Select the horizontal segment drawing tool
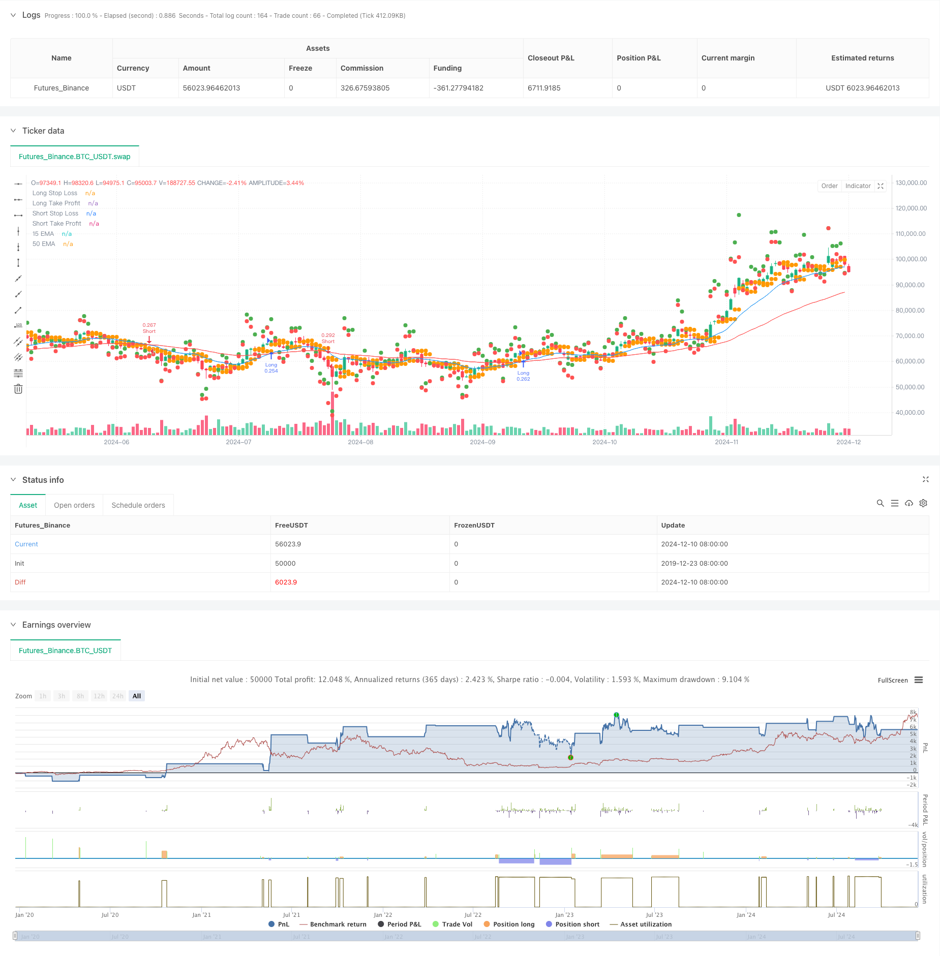 18,215
